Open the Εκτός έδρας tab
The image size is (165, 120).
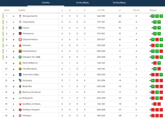point(119,2)
